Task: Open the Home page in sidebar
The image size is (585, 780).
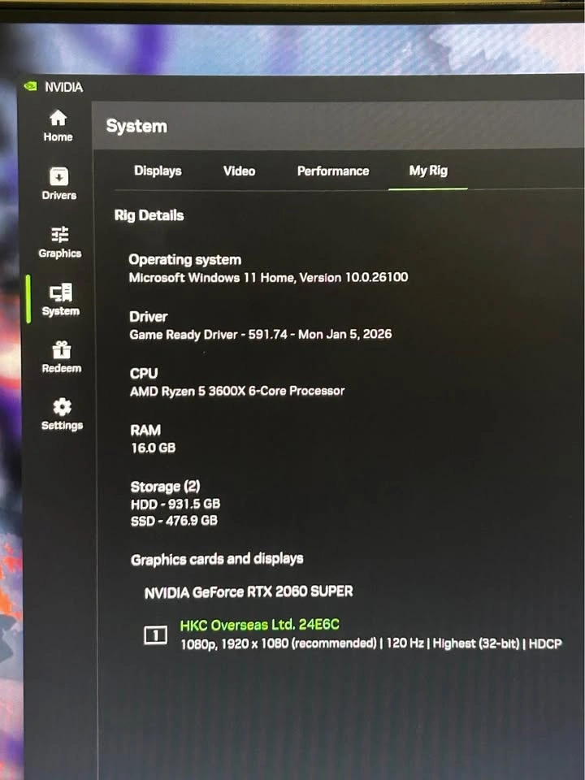Action: pos(58,119)
